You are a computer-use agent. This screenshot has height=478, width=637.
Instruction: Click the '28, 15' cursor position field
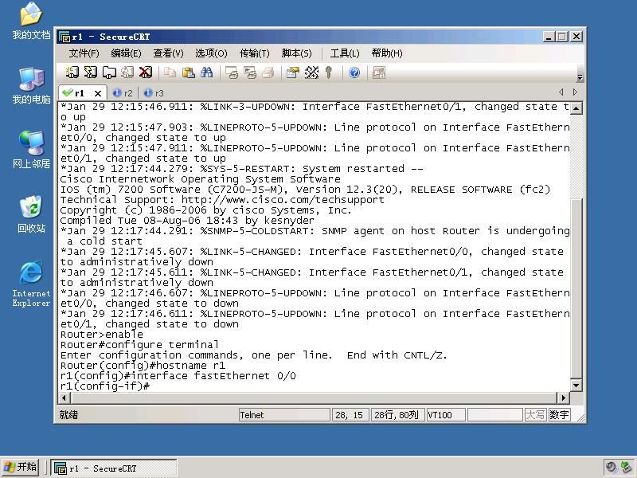350,415
